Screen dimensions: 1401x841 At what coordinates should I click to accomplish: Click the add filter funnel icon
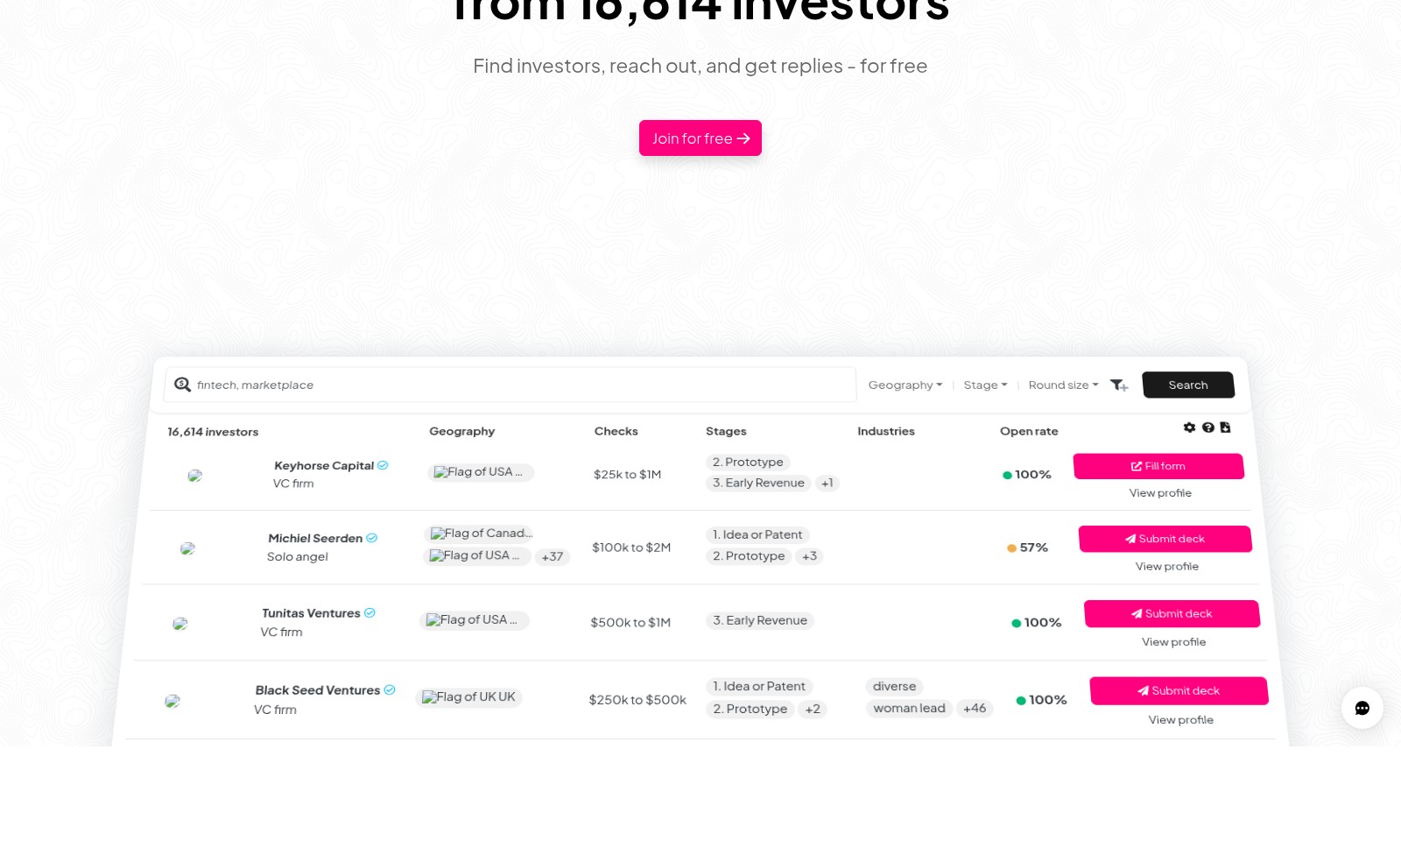(1119, 385)
